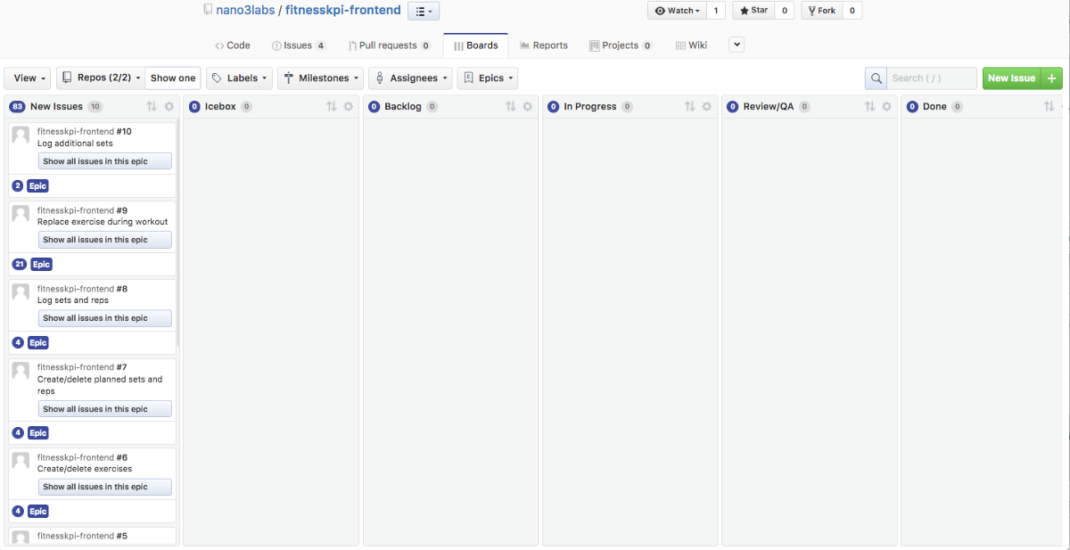Open the In Progress column gear settings
Viewport: 1070px width, 550px height.
pyautogui.click(x=707, y=107)
